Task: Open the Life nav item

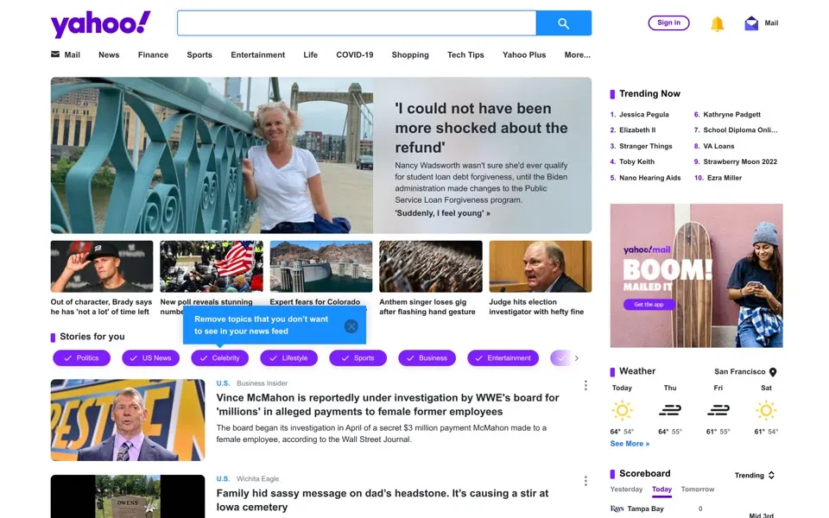Action: click(310, 54)
